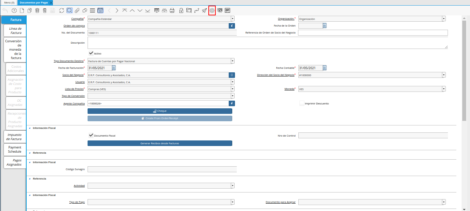Open the Tipo de Pago dropdown
The height and width of the screenshot is (211, 470).
(x=233, y=202)
